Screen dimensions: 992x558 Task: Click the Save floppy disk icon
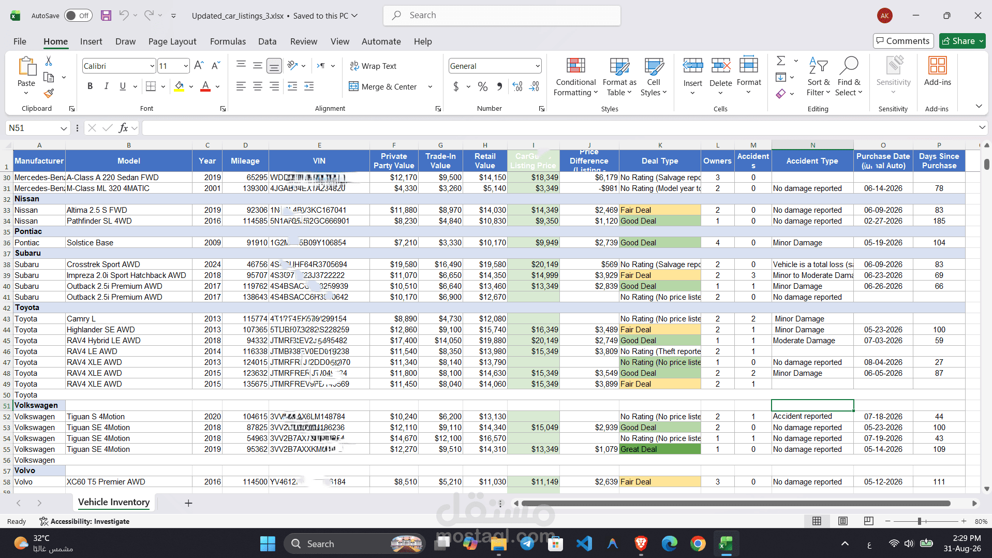click(x=106, y=16)
